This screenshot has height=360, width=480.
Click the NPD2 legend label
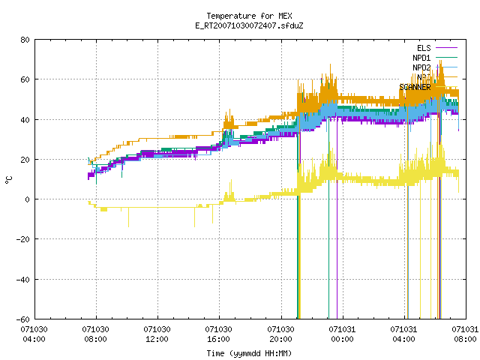[421, 67]
